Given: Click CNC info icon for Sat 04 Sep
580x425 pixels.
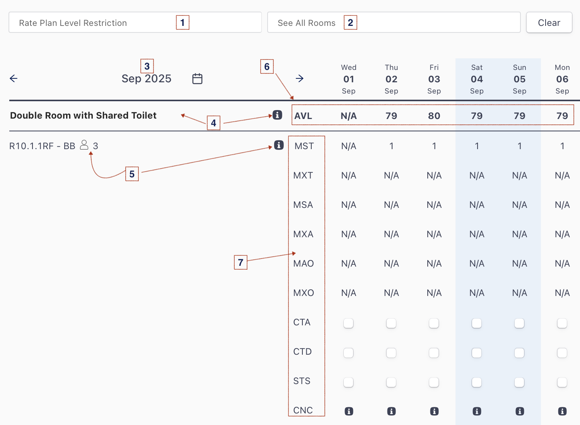Looking at the screenshot, I should 477,411.
